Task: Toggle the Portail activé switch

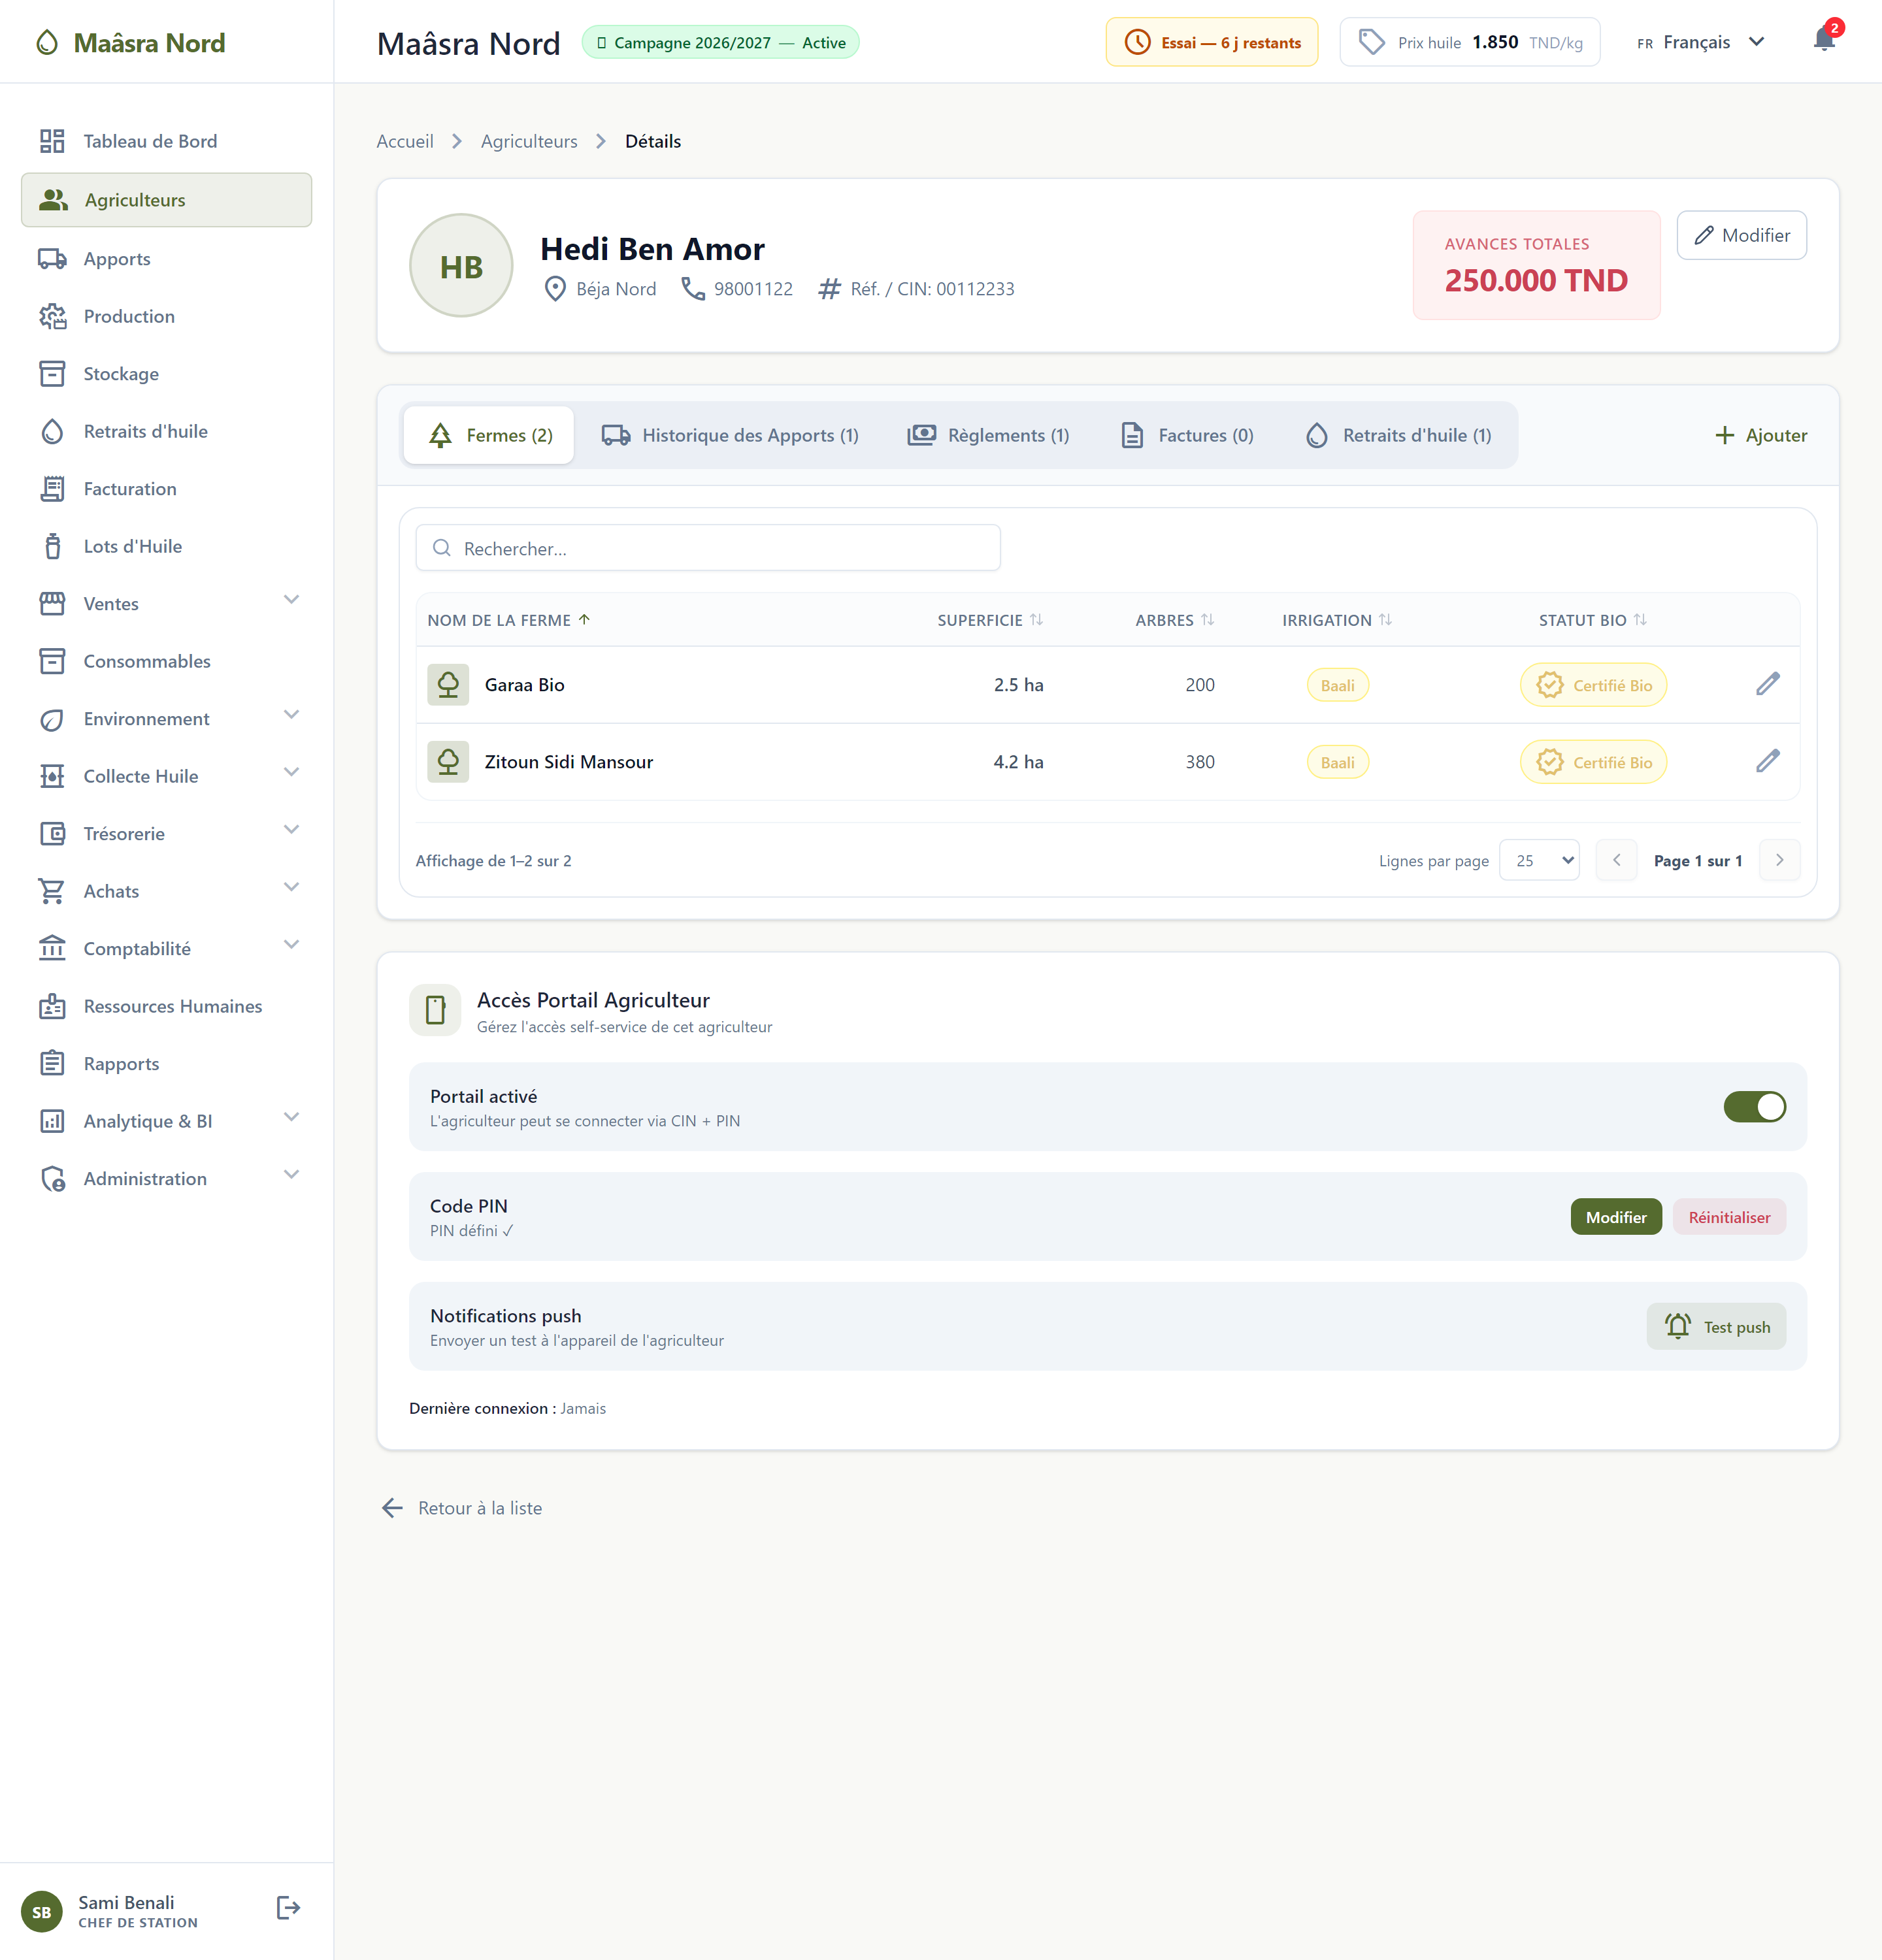Action: [1754, 1107]
